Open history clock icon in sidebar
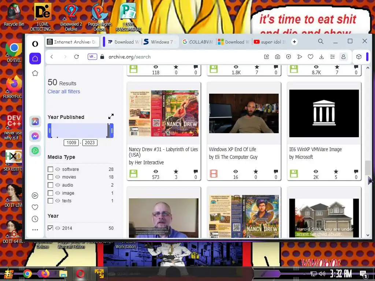The width and height of the screenshot is (375, 281). 35,219
